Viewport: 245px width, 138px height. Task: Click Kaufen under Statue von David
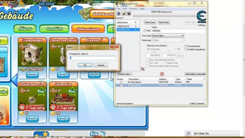tap(63, 75)
